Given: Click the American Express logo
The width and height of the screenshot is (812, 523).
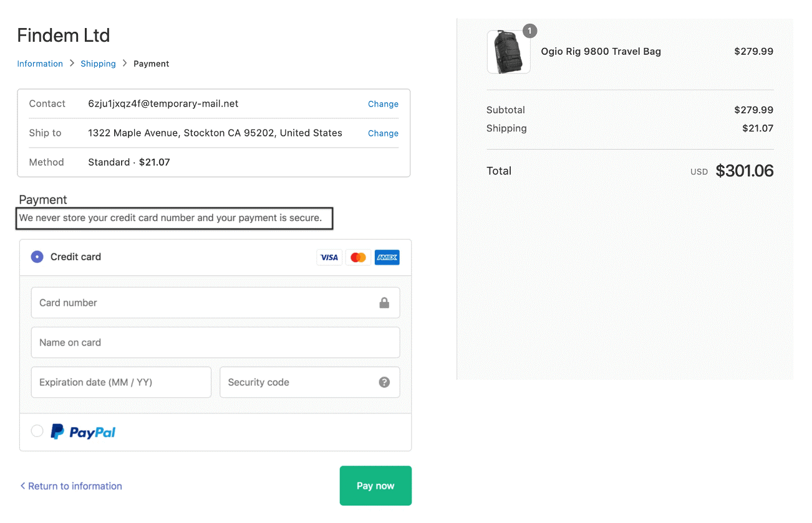Looking at the screenshot, I should 387,257.
